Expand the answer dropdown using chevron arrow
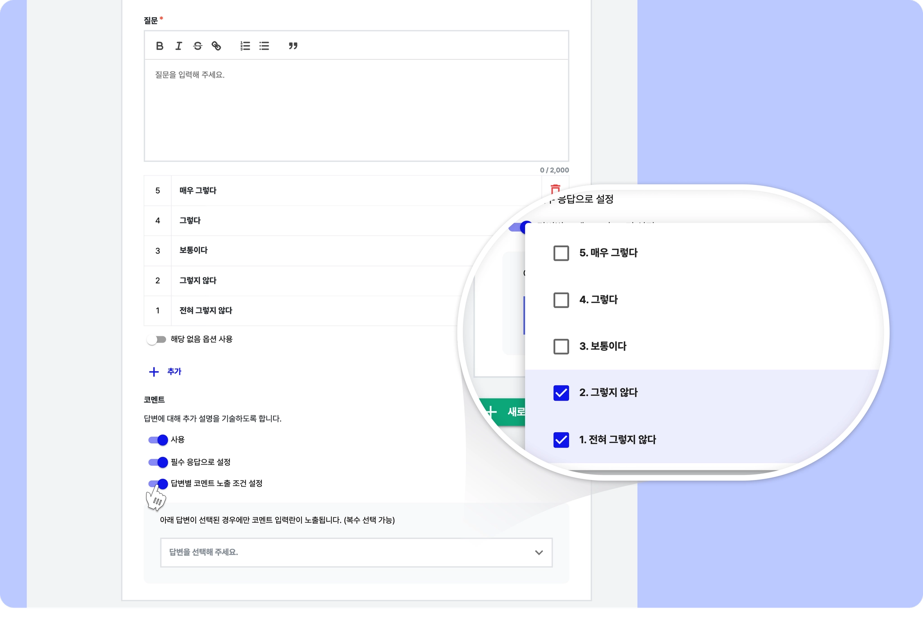Screen dimensions: 923x623 539,553
